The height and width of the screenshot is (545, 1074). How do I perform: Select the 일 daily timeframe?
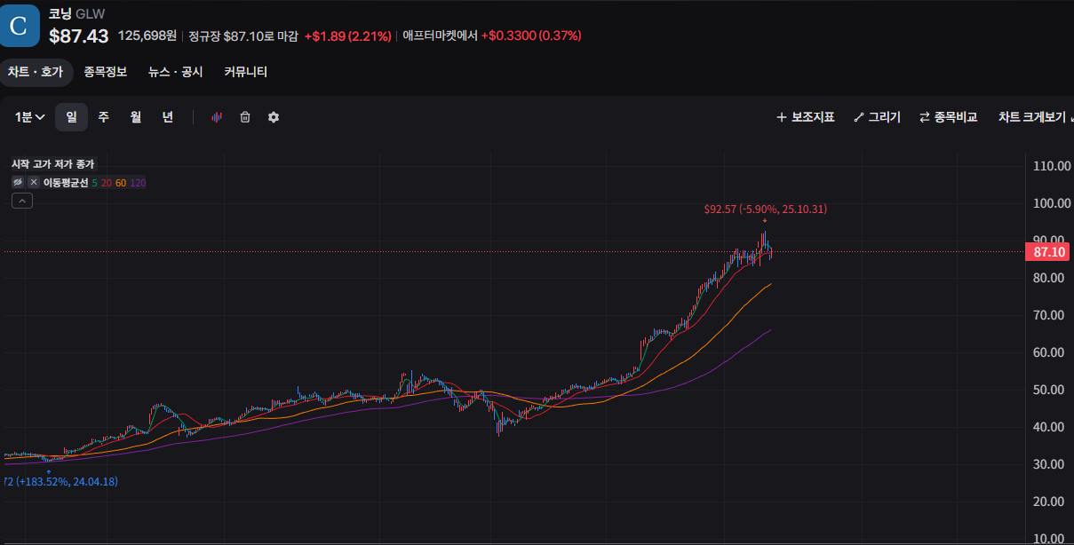pyautogui.click(x=71, y=117)
